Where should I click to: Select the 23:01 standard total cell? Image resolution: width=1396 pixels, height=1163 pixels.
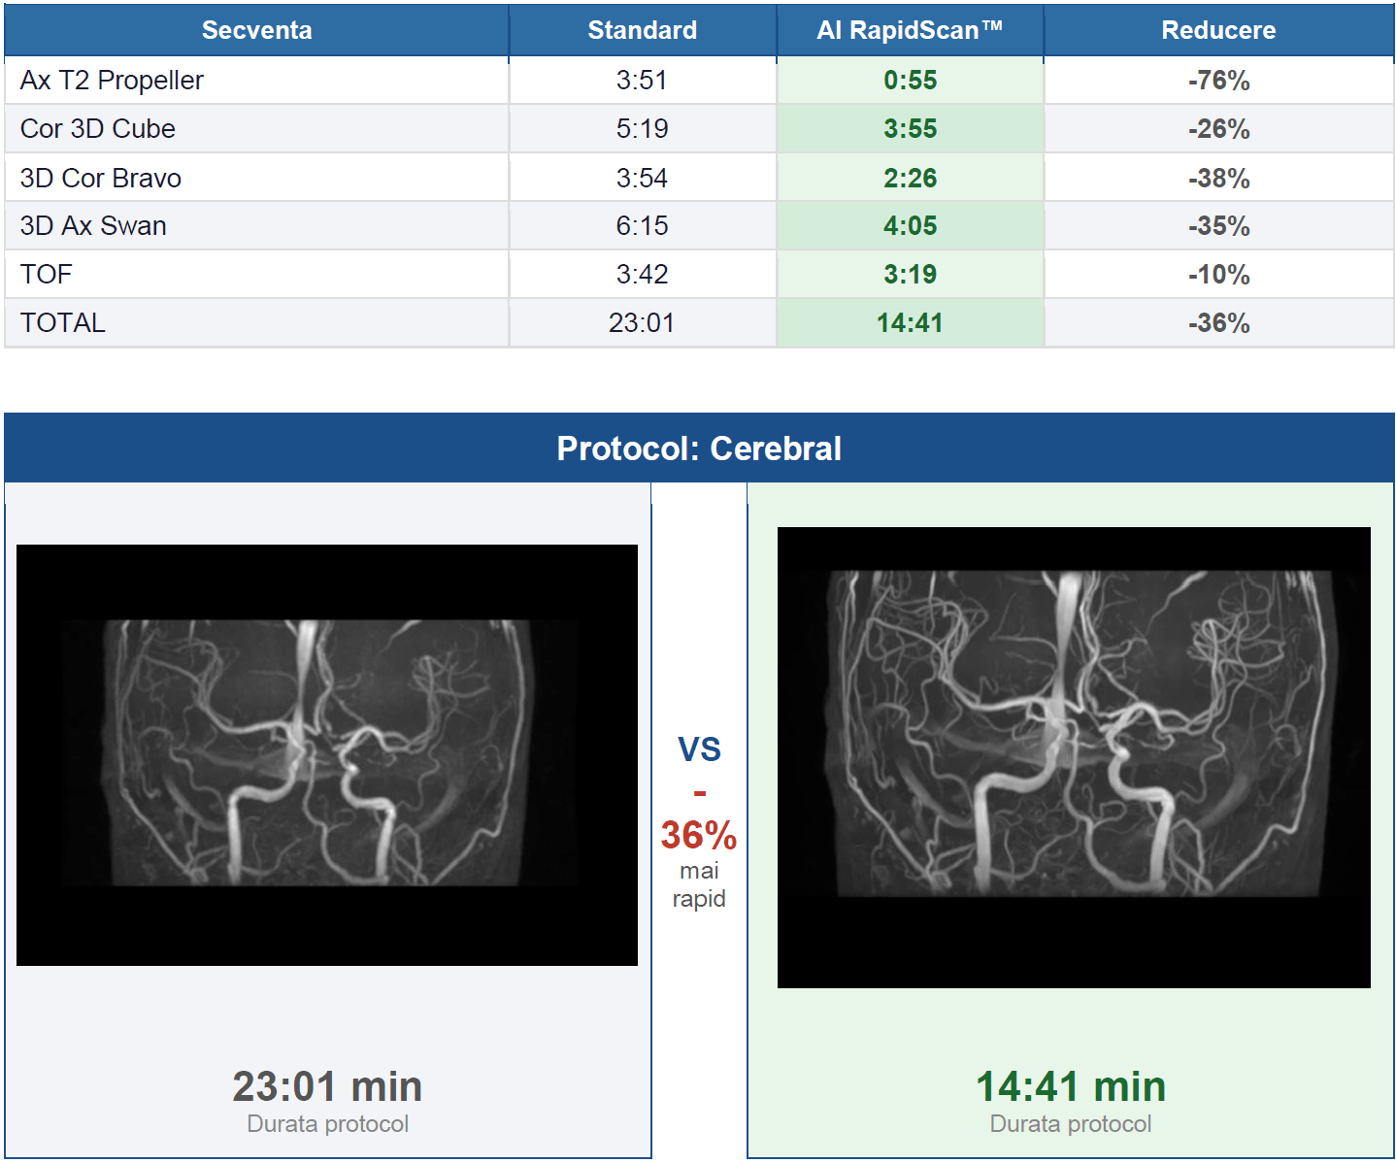coord(642,322)
